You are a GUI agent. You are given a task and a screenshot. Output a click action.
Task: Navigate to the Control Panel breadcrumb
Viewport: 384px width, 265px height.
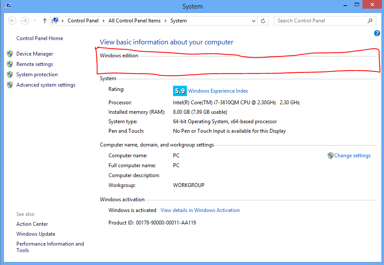click(83, 20)
